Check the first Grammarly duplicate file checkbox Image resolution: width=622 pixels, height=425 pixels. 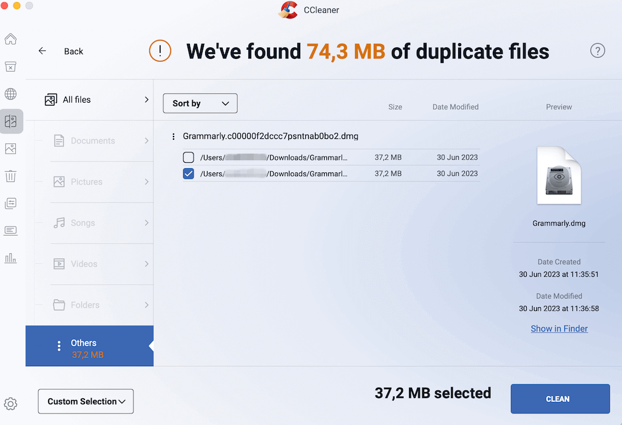pyautogui.click(x=189, y=157)
